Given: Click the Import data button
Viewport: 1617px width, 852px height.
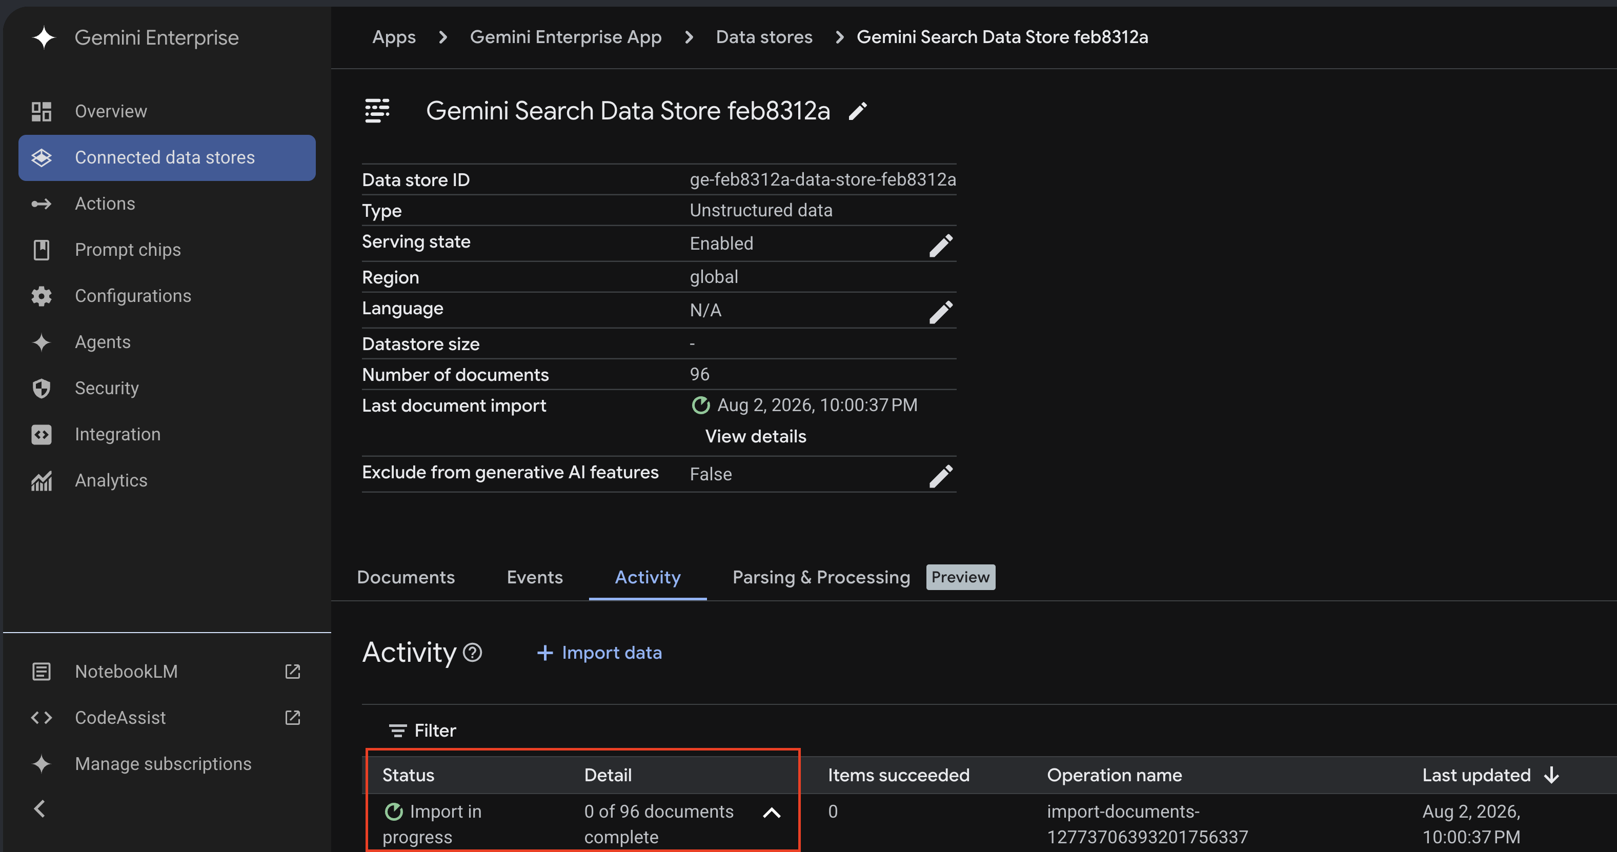Looking at the screenshot, I should click(x=599, y=653).
